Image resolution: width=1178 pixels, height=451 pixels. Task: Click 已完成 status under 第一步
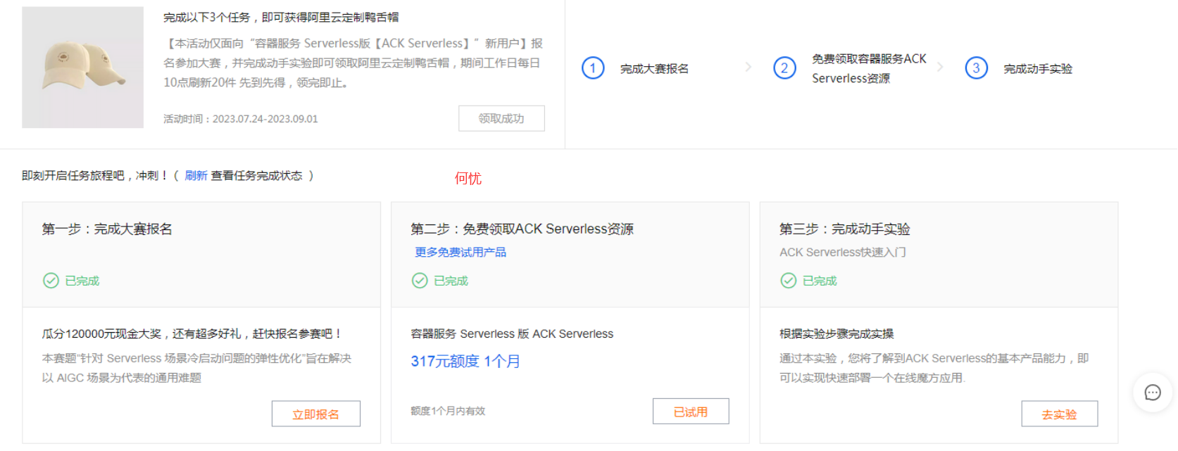82,281
